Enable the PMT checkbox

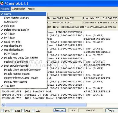[23, 111]
